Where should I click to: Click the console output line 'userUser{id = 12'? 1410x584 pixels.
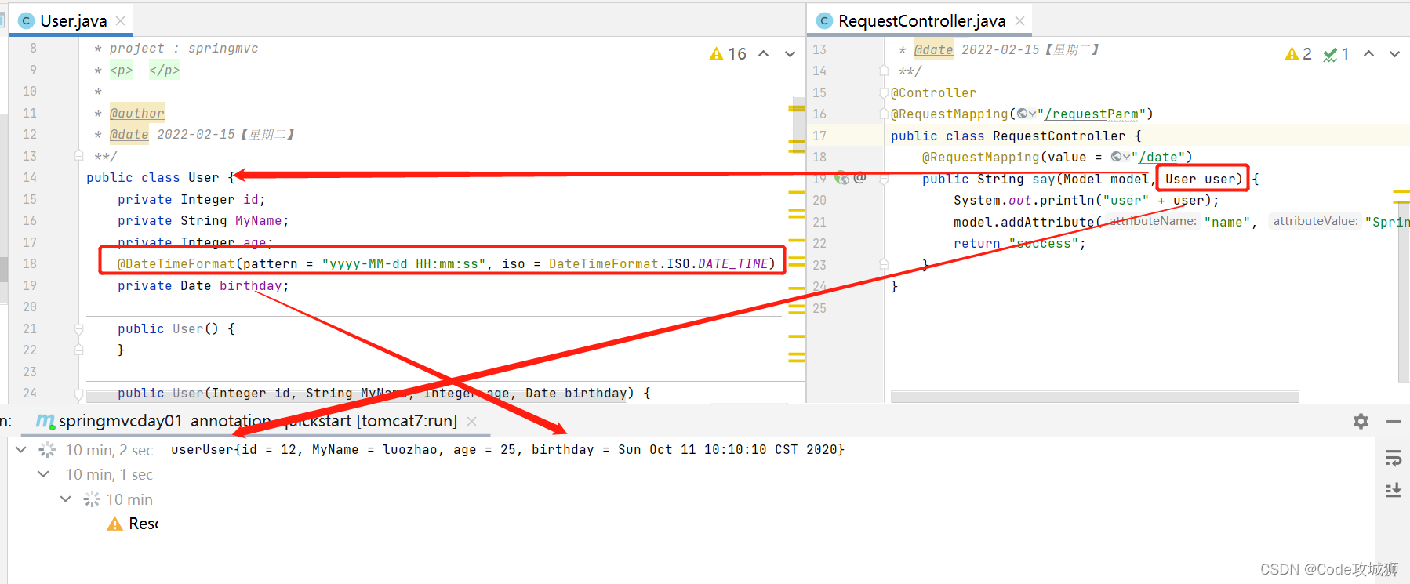(x=507, y=449)
